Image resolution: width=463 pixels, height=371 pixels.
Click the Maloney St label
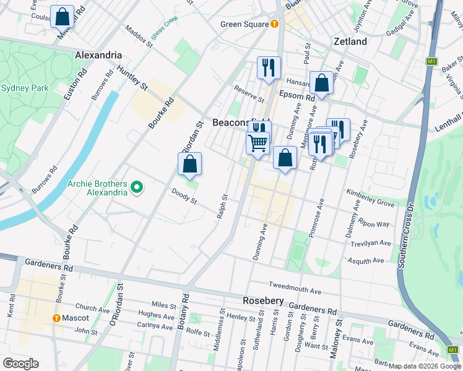click(x=336, y=339)
